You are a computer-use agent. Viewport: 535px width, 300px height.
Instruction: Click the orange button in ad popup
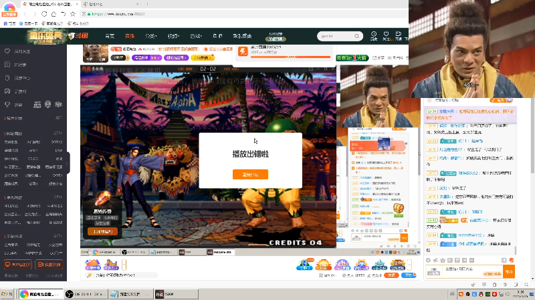(x=103, y=231)
